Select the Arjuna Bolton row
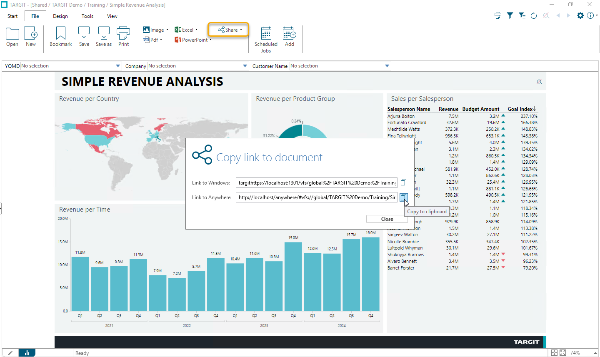Screen dimensions: 600x357 (x=462, y=116)
